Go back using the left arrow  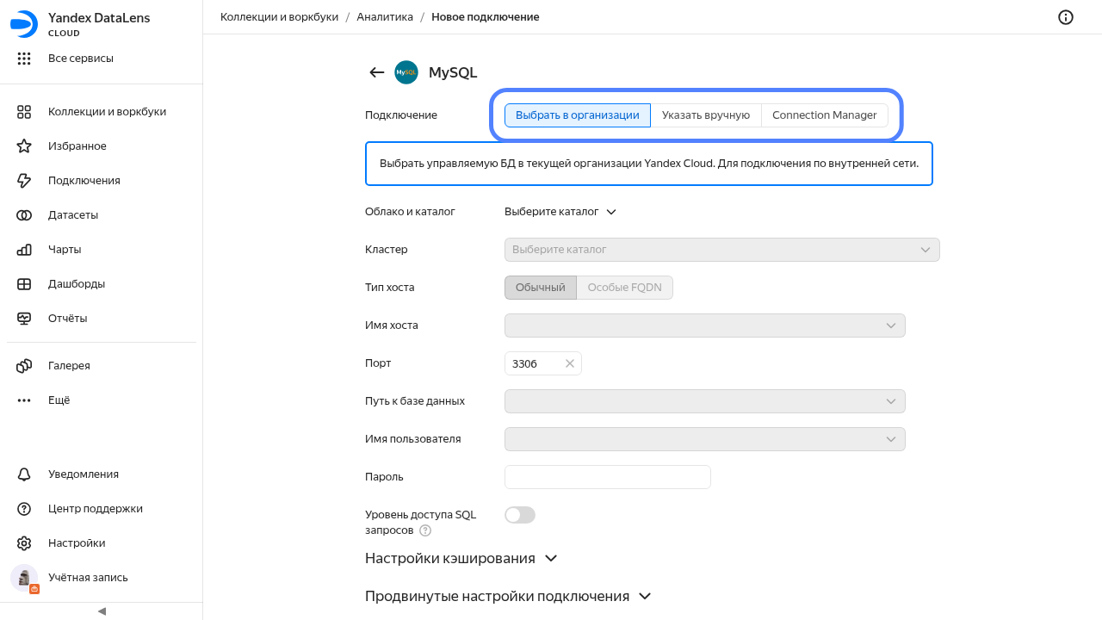click(376, 72)
